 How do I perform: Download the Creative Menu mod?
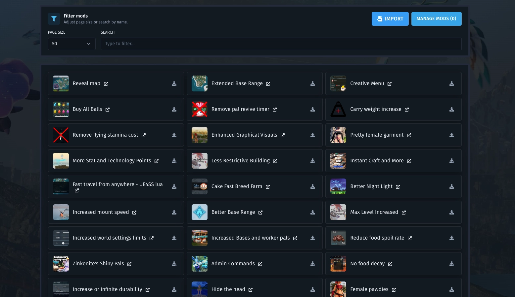[x=452, y=84]
